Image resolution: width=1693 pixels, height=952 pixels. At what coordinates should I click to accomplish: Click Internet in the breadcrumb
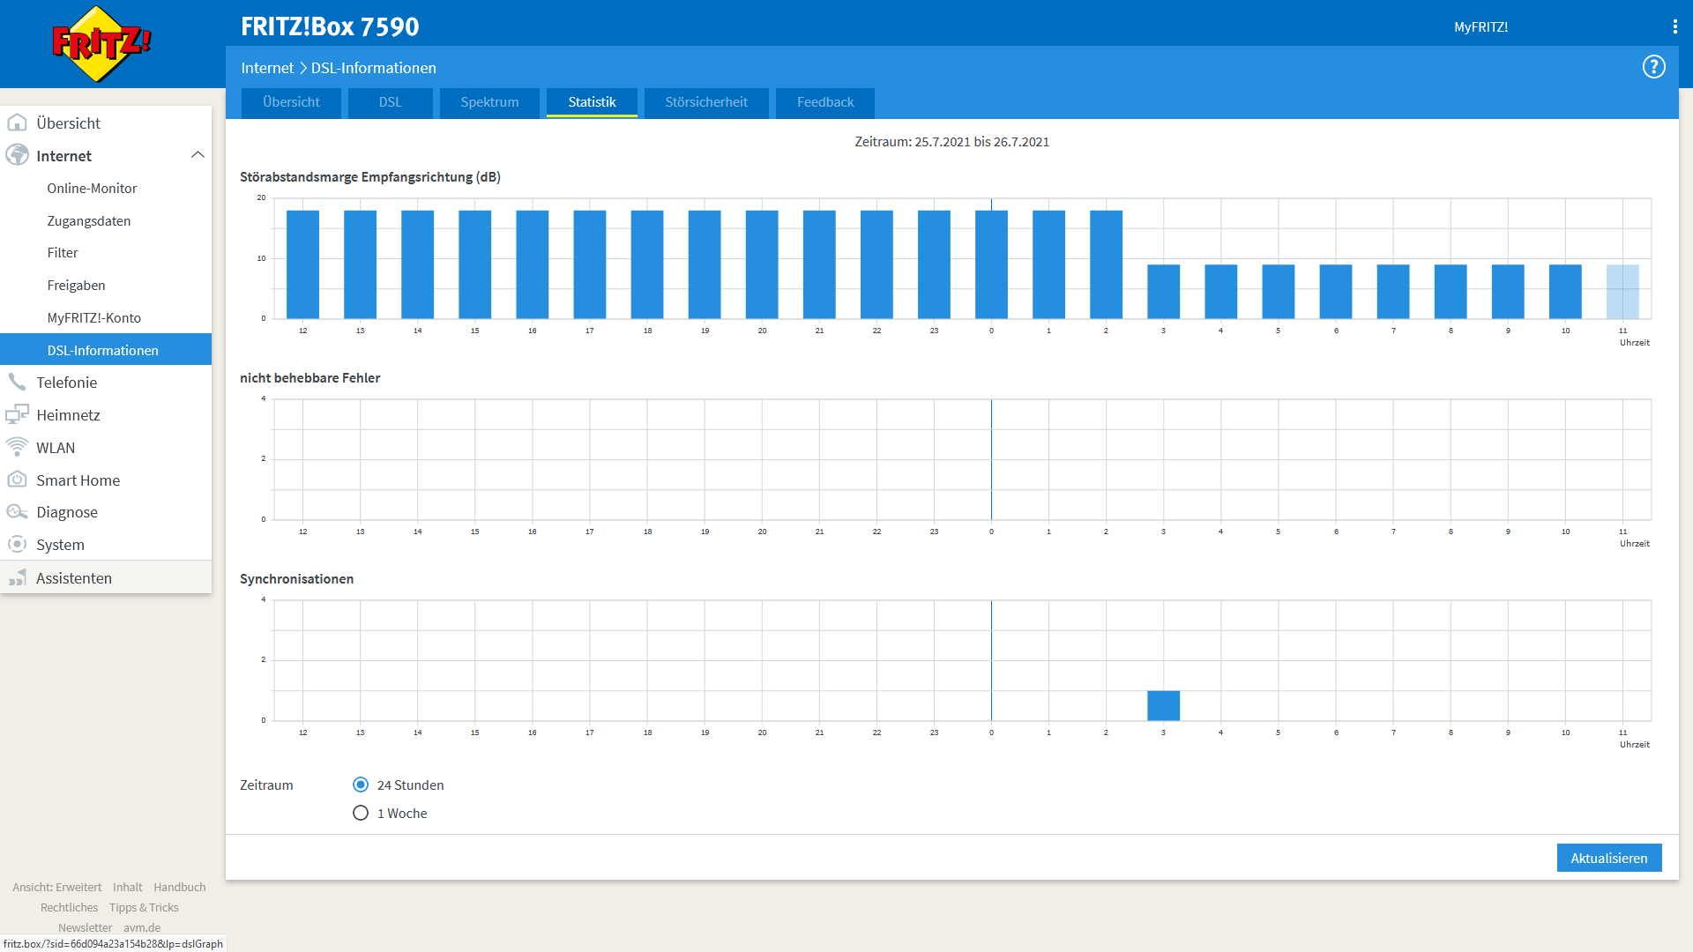click(x=267, y=68)
